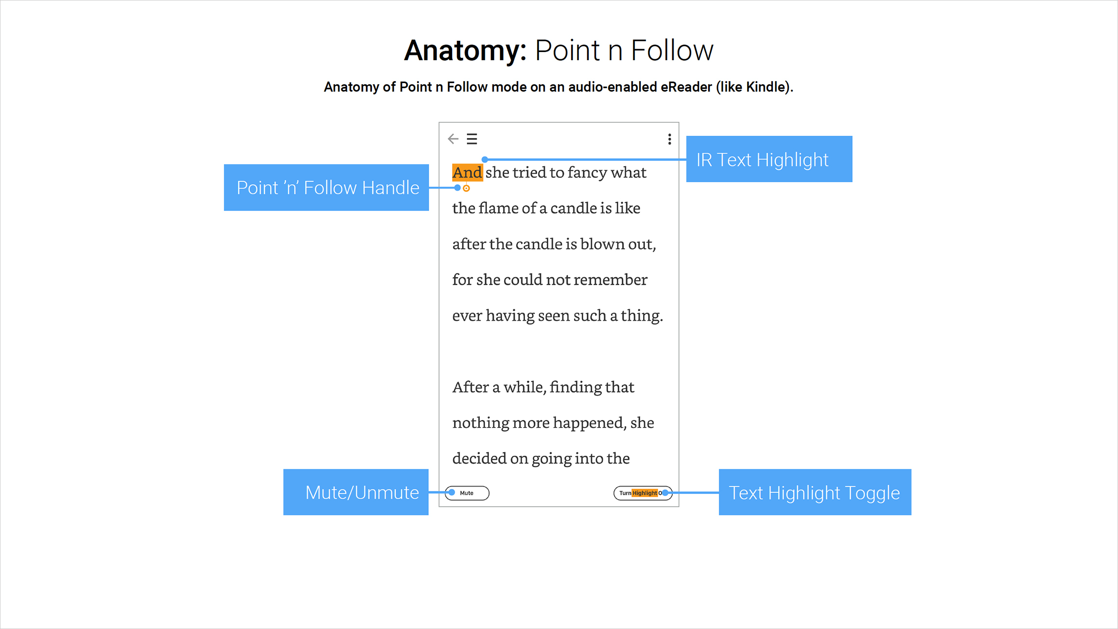This screenshot has height=629, width=1118.
Task: Toggle the Turn Highlight Off button
Action: [642, 493]
